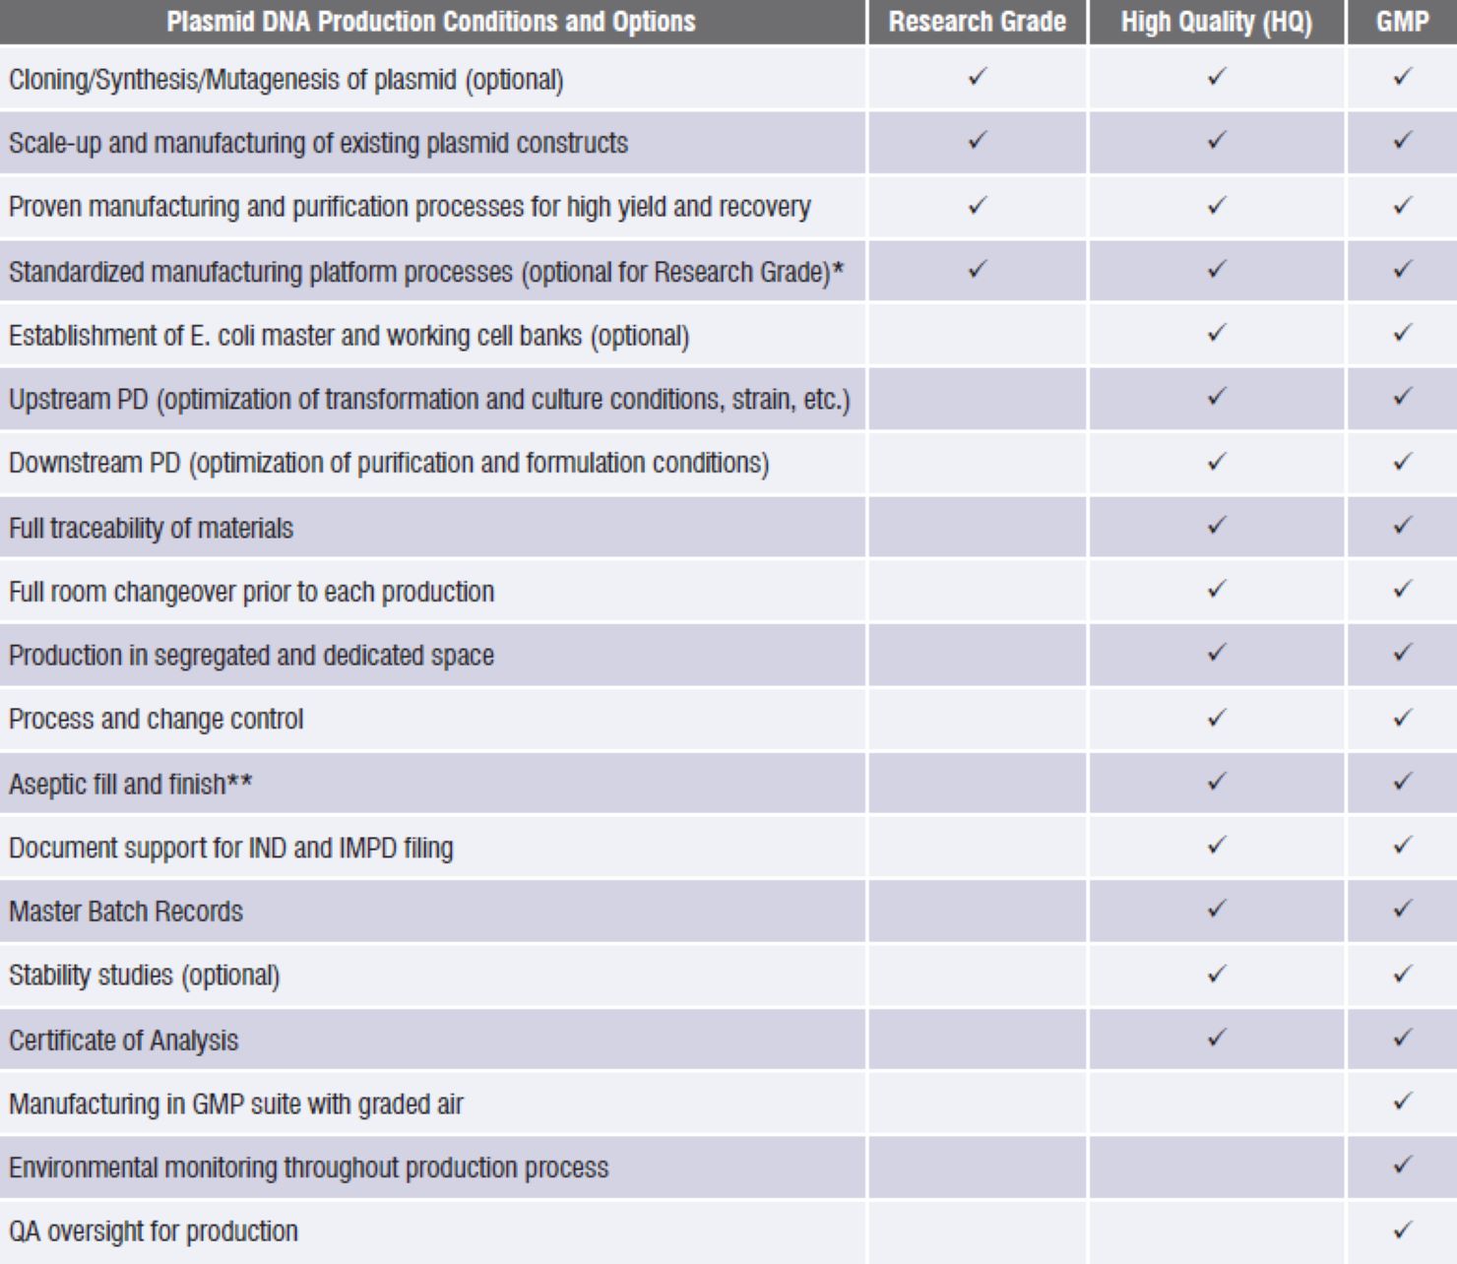The height and width of the screenshot is (1264, 1457).
Task: Click the Process and change control row label
Action: pyautogui.click(x=157, y=720)
